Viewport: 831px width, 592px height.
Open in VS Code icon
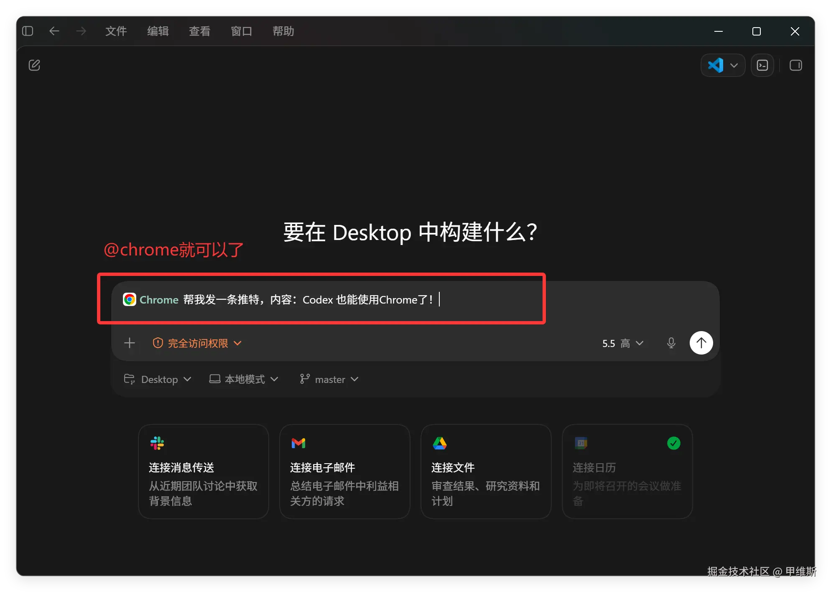pyautogui.click(x=716, y=65)
